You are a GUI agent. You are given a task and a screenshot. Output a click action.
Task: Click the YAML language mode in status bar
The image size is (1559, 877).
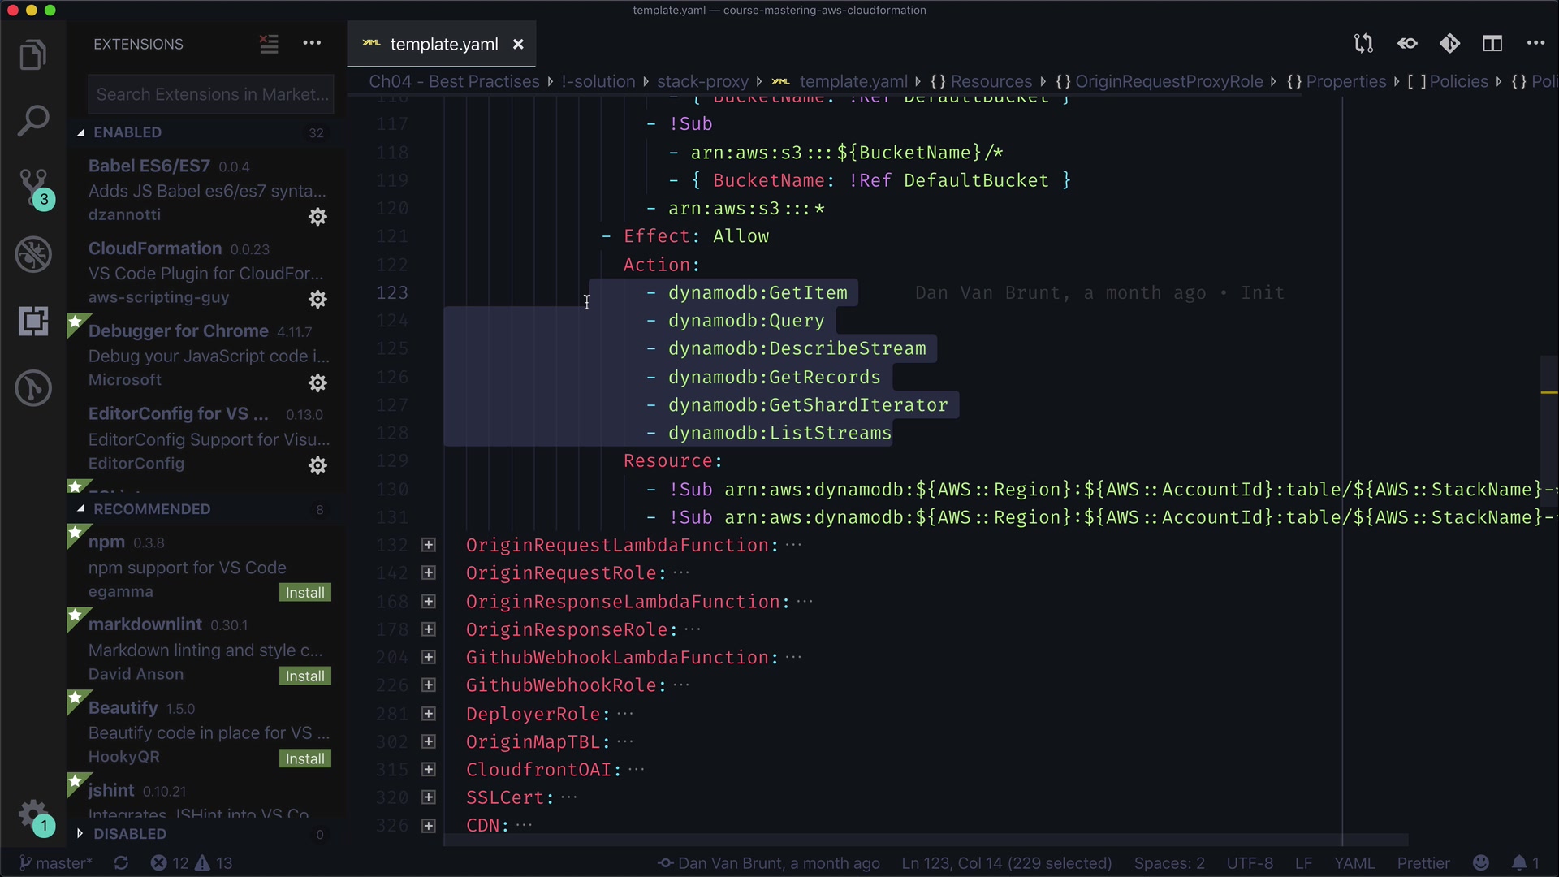[x=1354, y=863]
